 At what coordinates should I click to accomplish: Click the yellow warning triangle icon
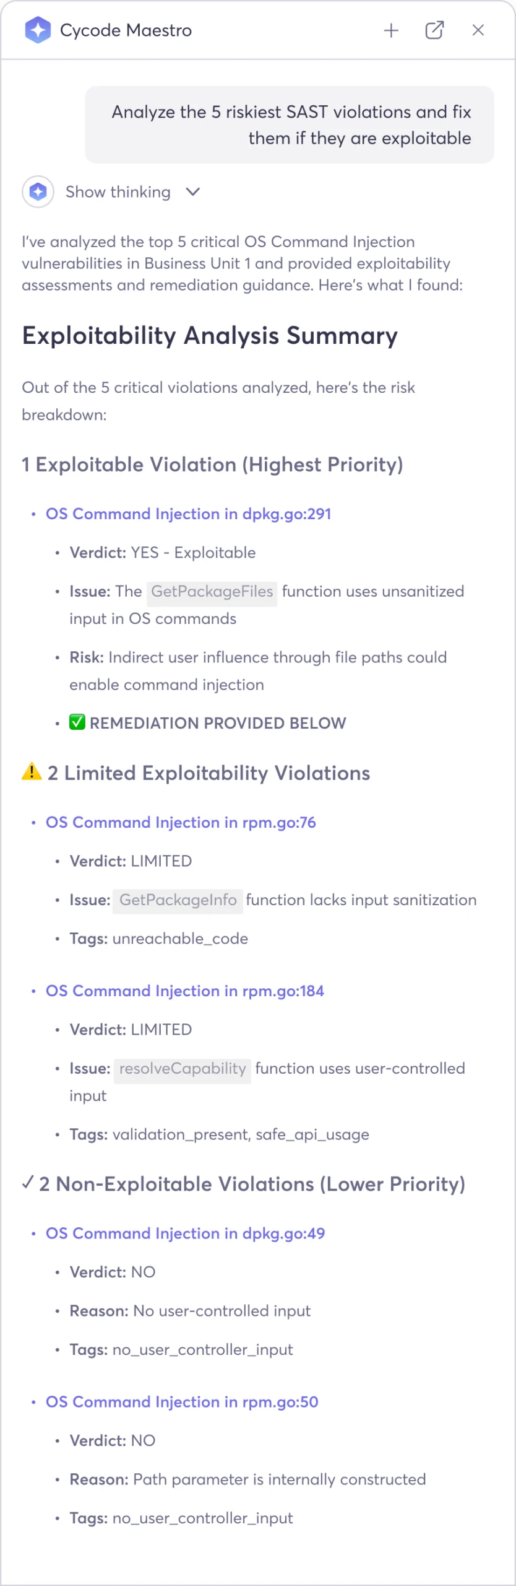[32, 771]
